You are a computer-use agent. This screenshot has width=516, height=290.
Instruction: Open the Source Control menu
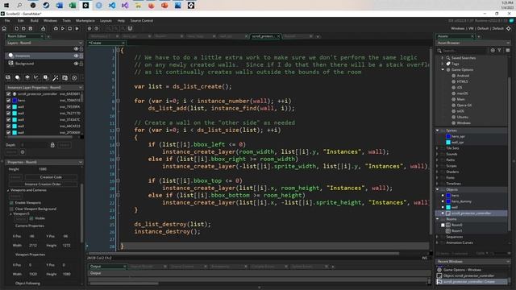142,21
